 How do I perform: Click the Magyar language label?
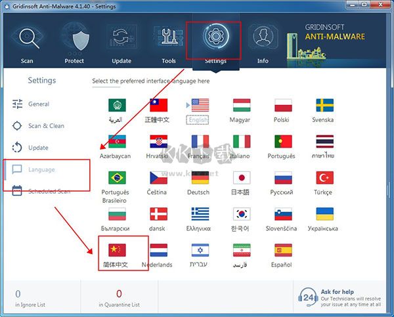(240, 120)
